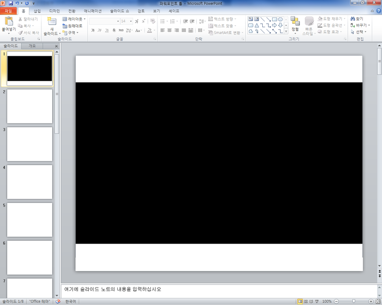382x305 pixels.
Task: Toggle Underline formatting button
Action: pos(107,30)
